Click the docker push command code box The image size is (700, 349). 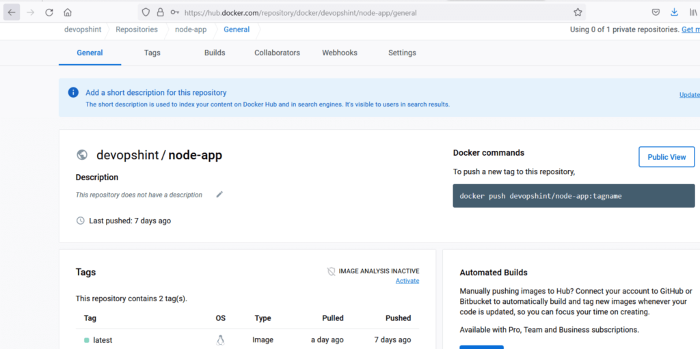pyautogui.click(x=574, y=195)
